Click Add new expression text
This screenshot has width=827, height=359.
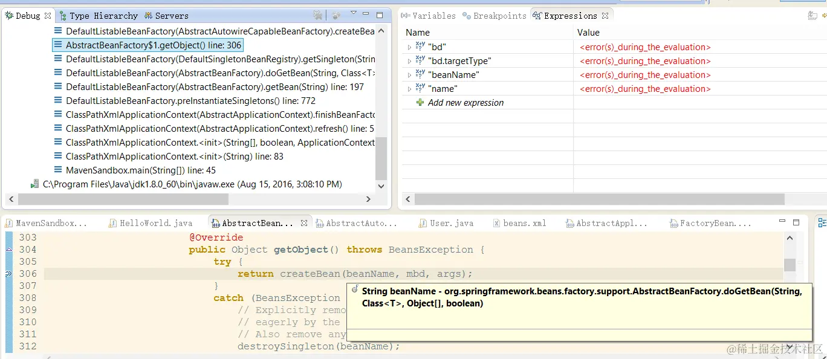point(465,103)
